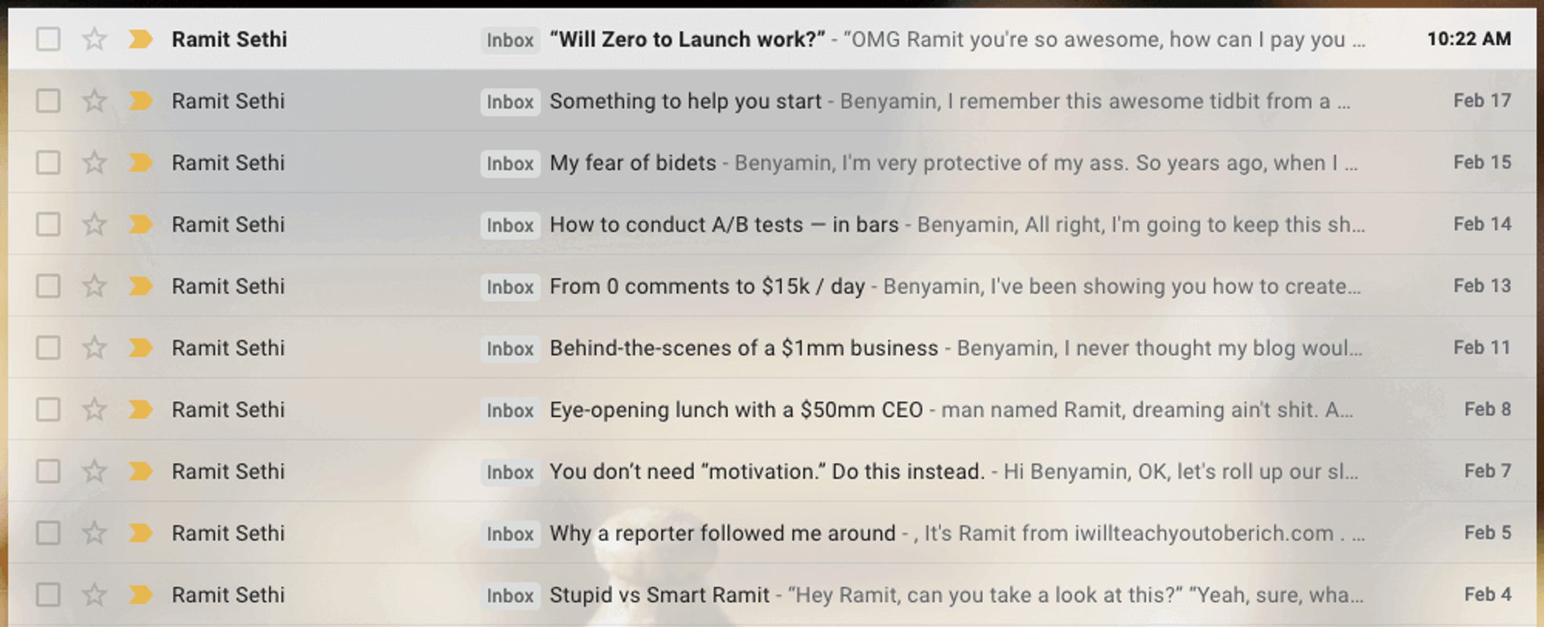Star the "How to conduct A/B tests" email

click(95, 224)
